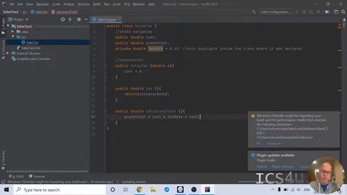Screen dimensions: 347x195
Task: Expand the .idea folder
Action: [x=12, y=31]
